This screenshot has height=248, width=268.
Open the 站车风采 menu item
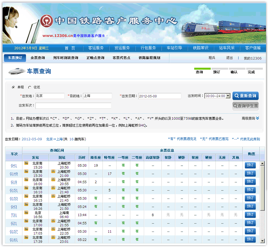point(227,48)
